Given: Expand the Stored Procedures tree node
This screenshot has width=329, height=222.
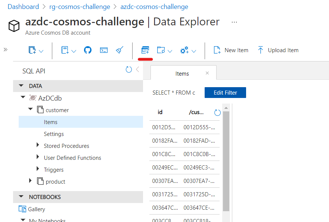Looking at the screenshot, I should click(37, 146).
